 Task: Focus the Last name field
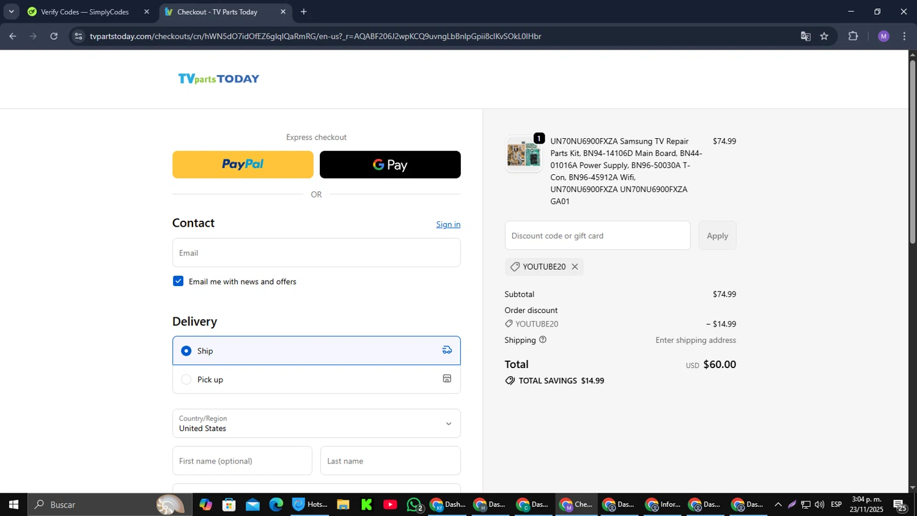click(x=390, y=461)
